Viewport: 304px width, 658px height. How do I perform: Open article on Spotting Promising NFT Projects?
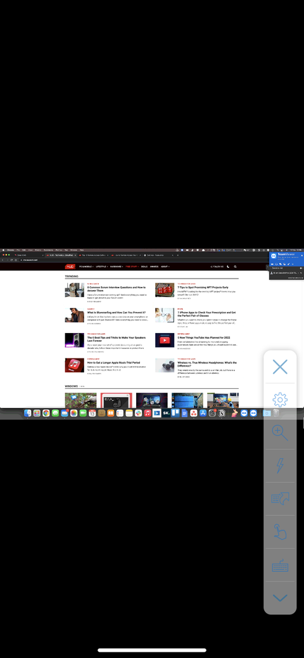tap(203, 288)
